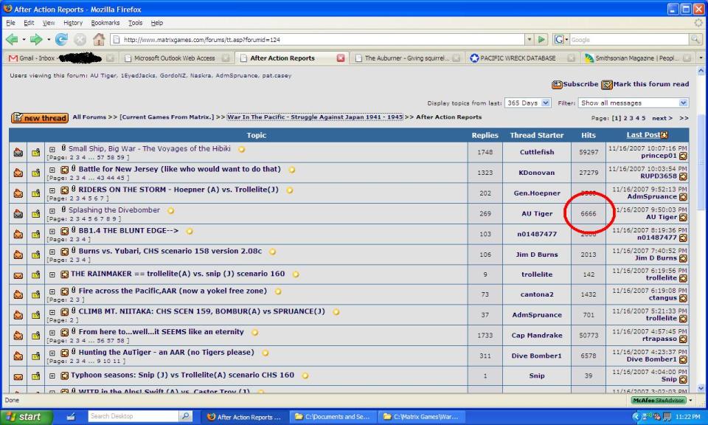This screenshot has height=425, width=708.
Task: Jump to last post by rtrapasso icon
Action: pos(683,339)
